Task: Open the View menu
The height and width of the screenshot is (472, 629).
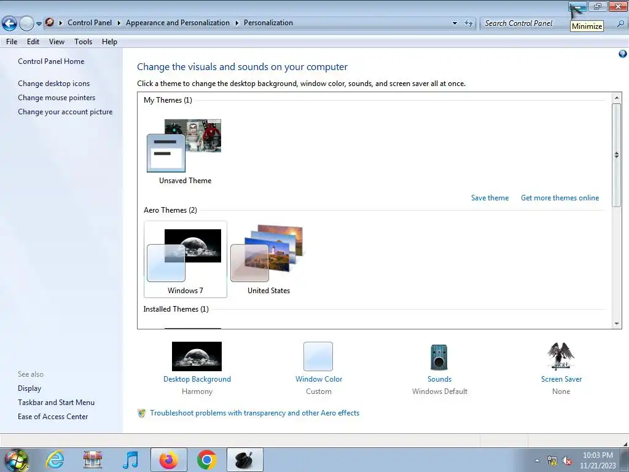Action: [57, 42]
